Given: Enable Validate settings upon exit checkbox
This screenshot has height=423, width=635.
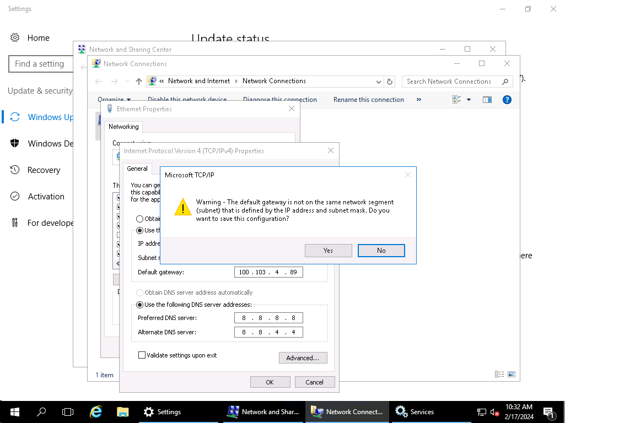Looking at the screenshot, I should click(142, 355).
